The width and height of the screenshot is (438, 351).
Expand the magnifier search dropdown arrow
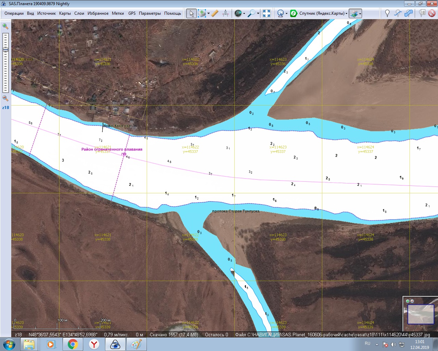(258, 14)
